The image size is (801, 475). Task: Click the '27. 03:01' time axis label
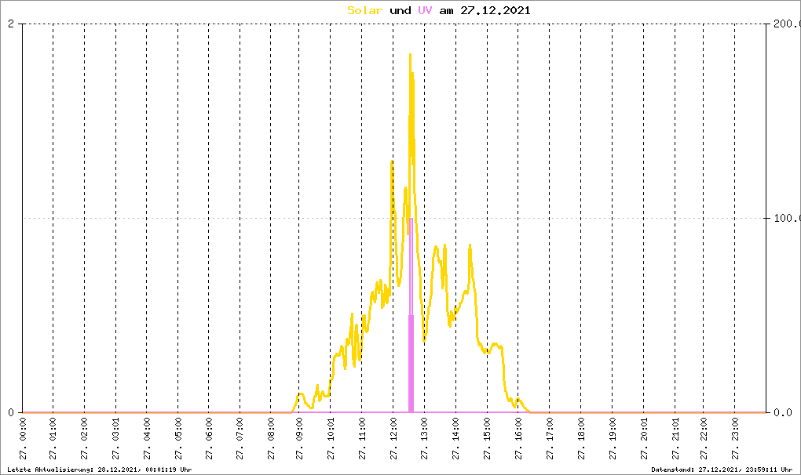pos(116,438)
